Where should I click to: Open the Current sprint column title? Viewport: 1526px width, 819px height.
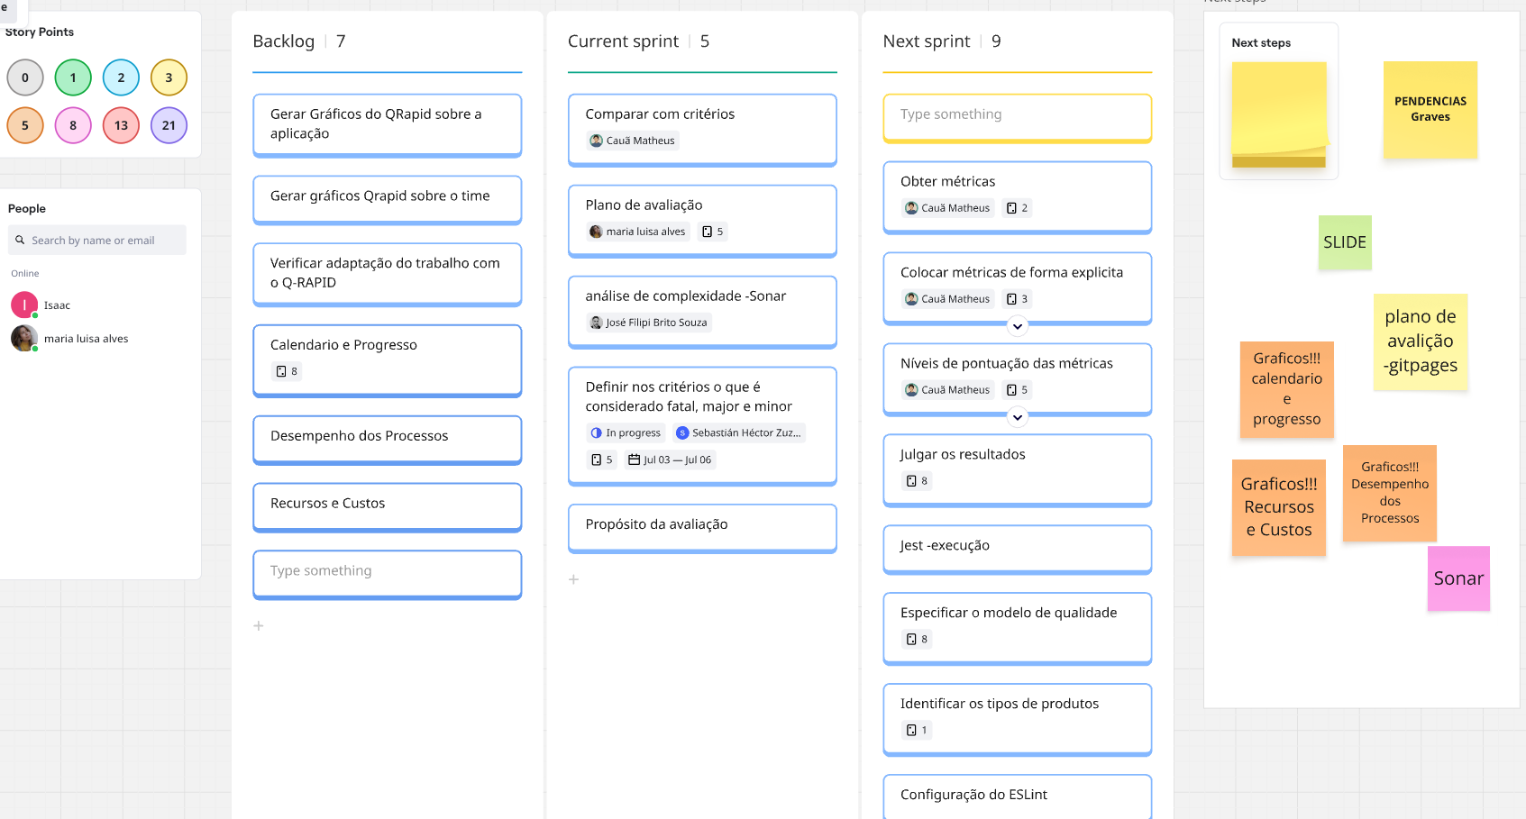click(624, 41)
